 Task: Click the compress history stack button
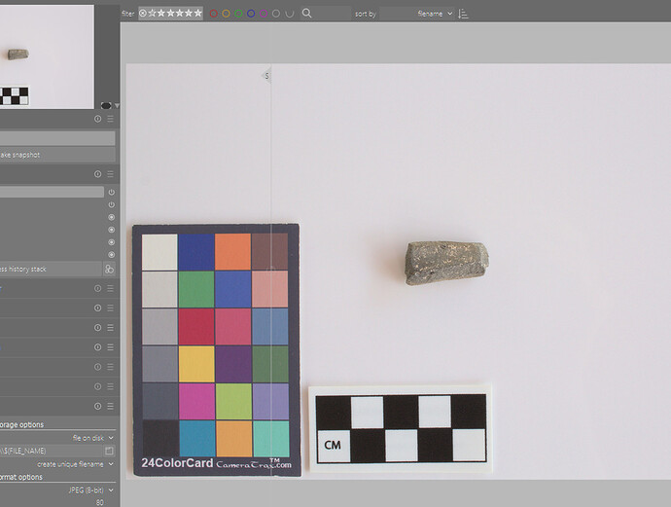click(51, 269)
